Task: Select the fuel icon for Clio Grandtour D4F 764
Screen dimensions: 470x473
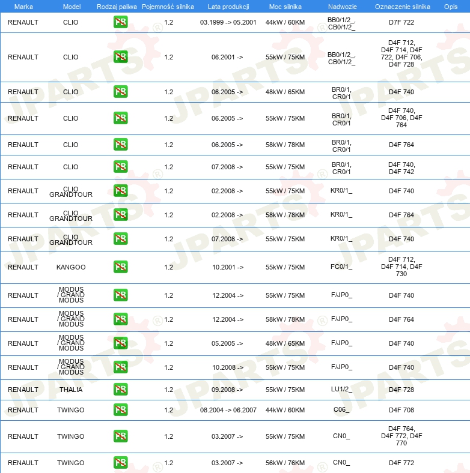Action: tap(121, 215)
